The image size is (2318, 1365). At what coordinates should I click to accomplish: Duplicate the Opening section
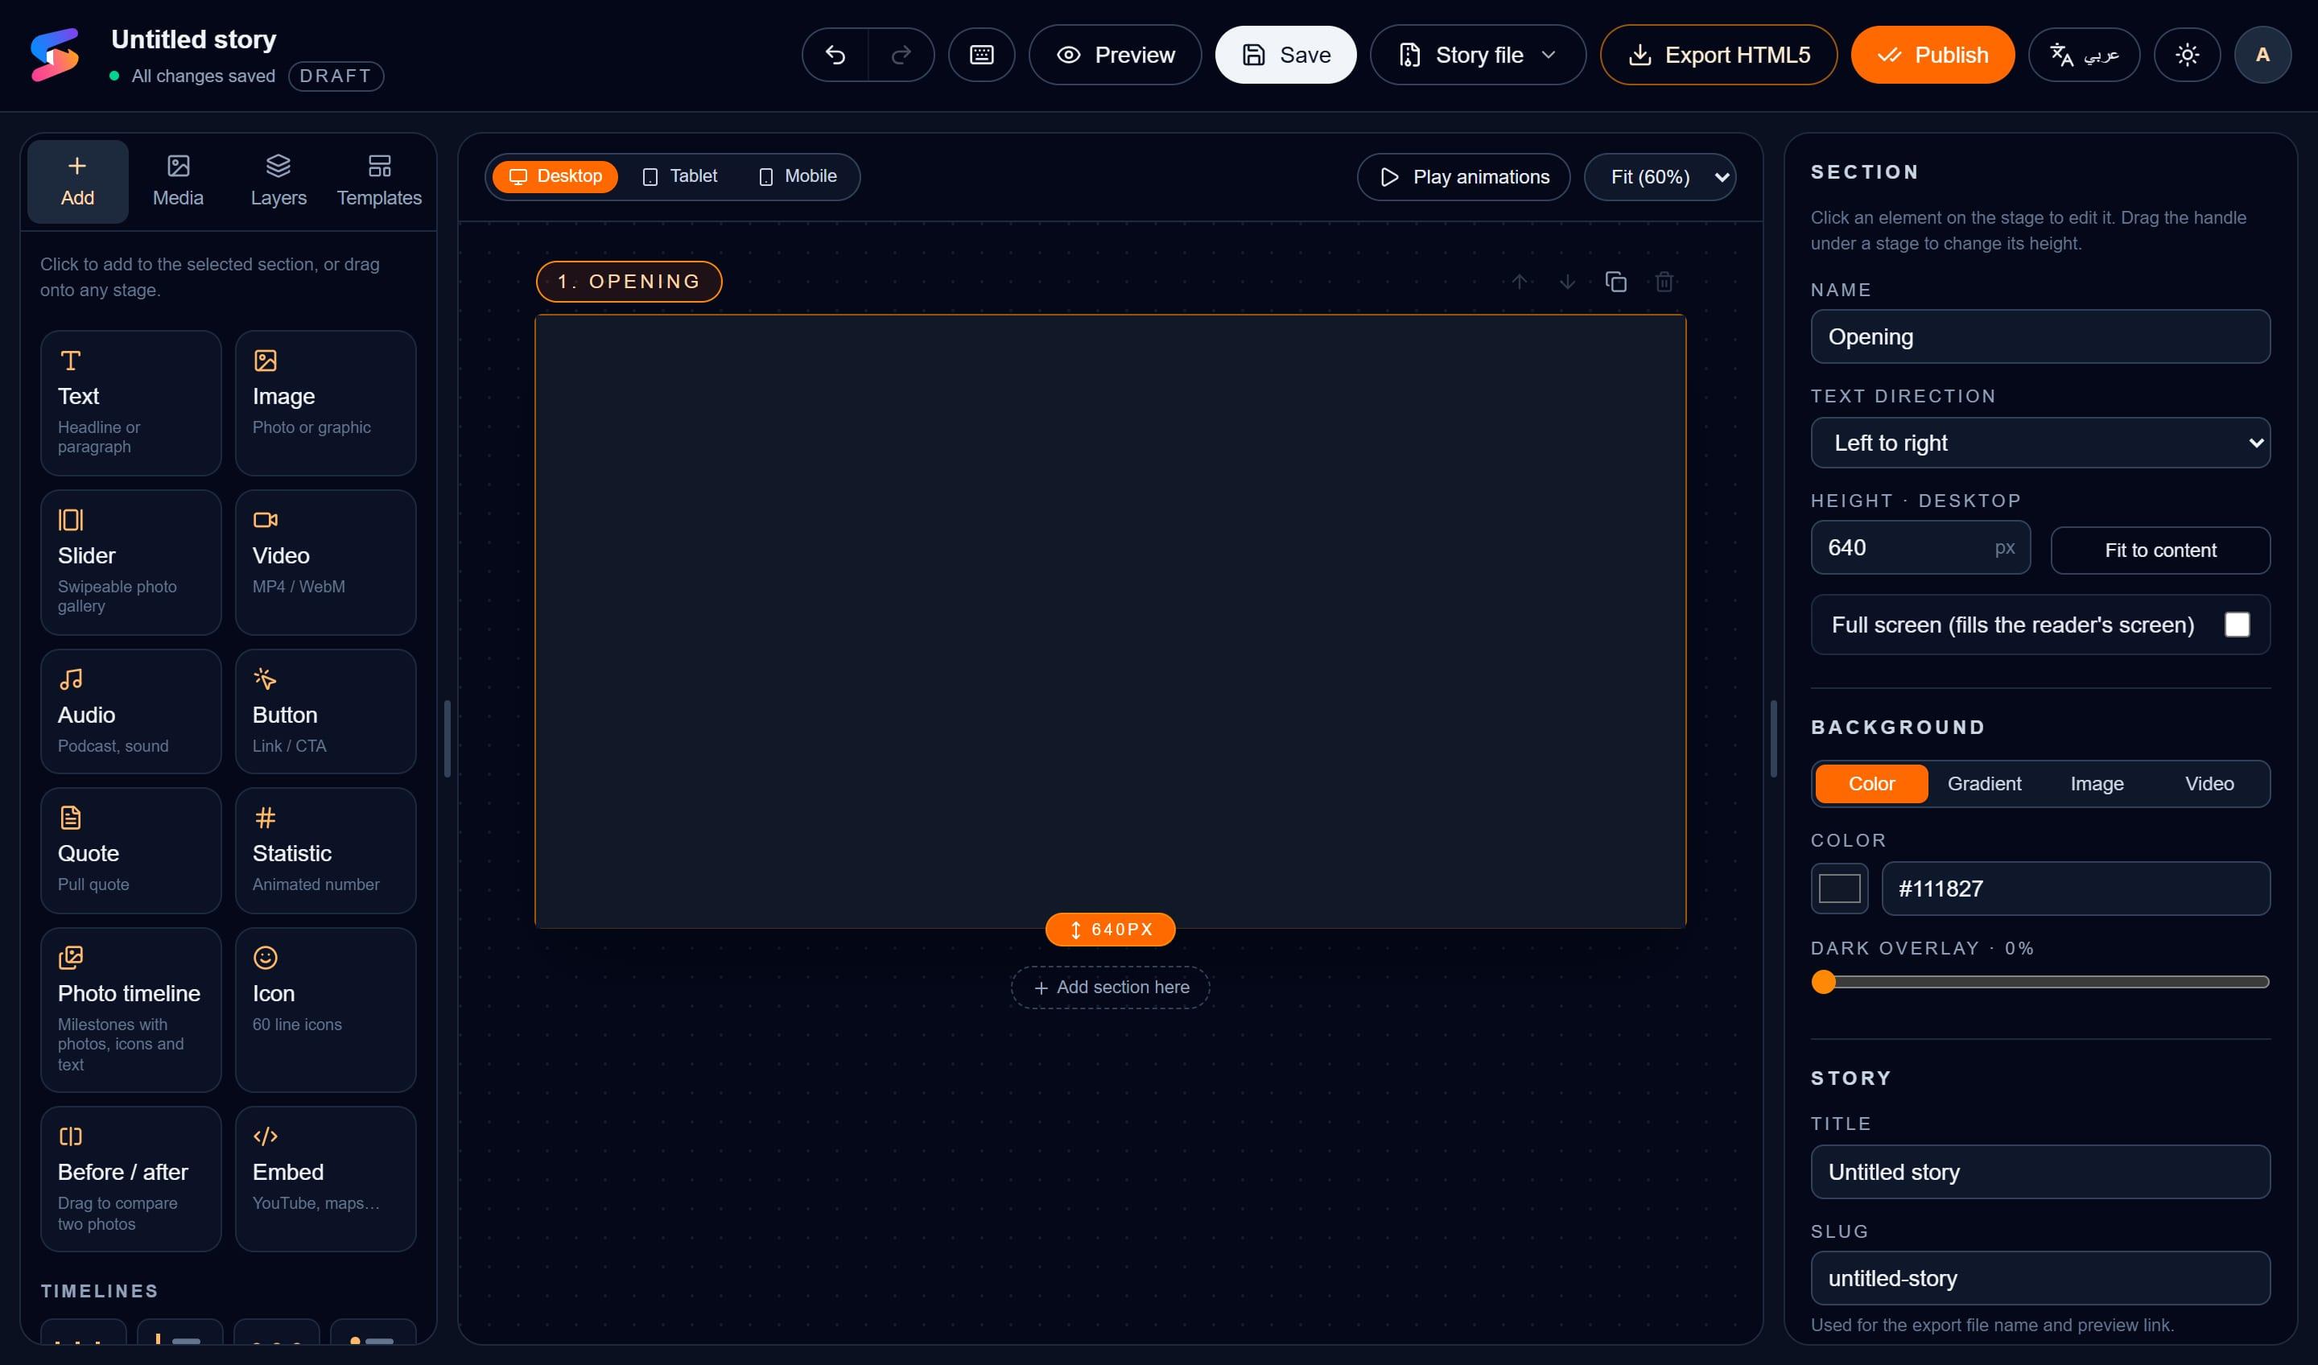(x=1616, y=282)
